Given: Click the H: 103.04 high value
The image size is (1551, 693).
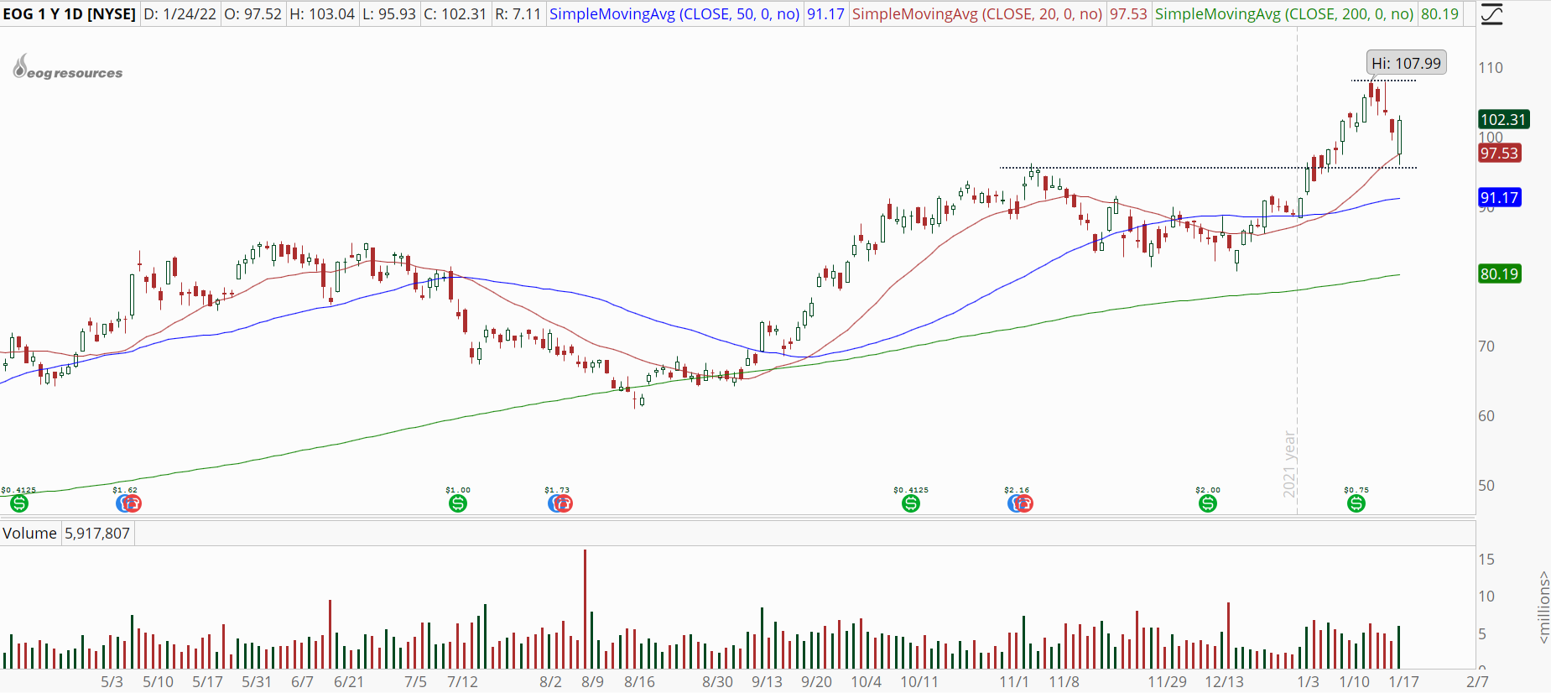Looking at the screenshot, I should [322, 14].
